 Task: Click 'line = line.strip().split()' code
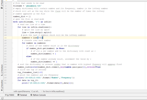click(37, 33)
